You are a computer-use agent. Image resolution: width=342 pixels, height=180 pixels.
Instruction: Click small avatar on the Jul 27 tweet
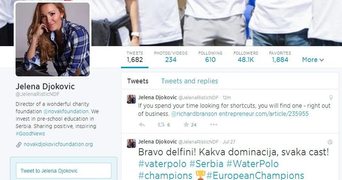click(131, 143)
